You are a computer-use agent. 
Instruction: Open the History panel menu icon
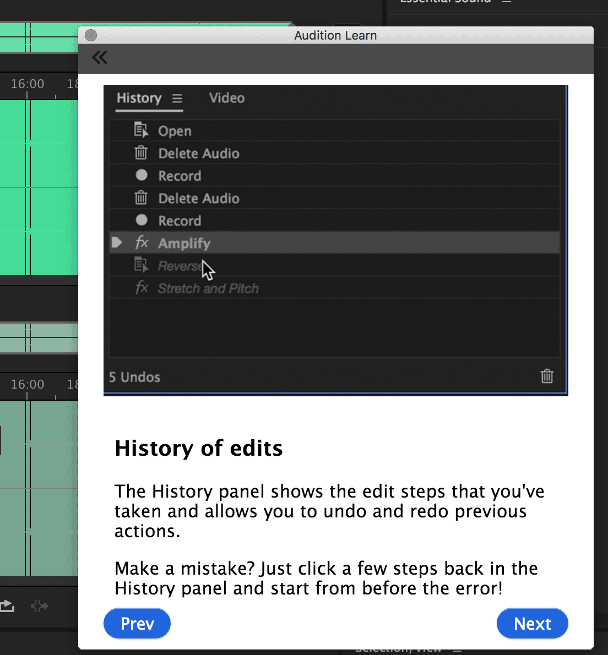(x=177, y=98)
